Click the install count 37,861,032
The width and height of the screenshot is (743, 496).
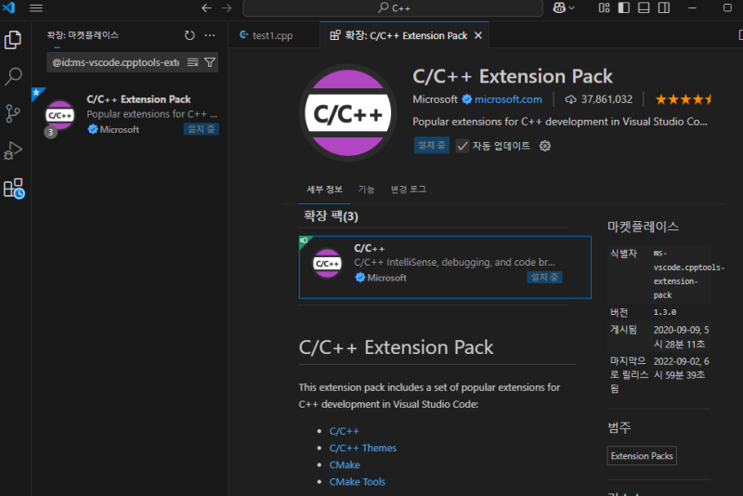[x=599, y=99]
